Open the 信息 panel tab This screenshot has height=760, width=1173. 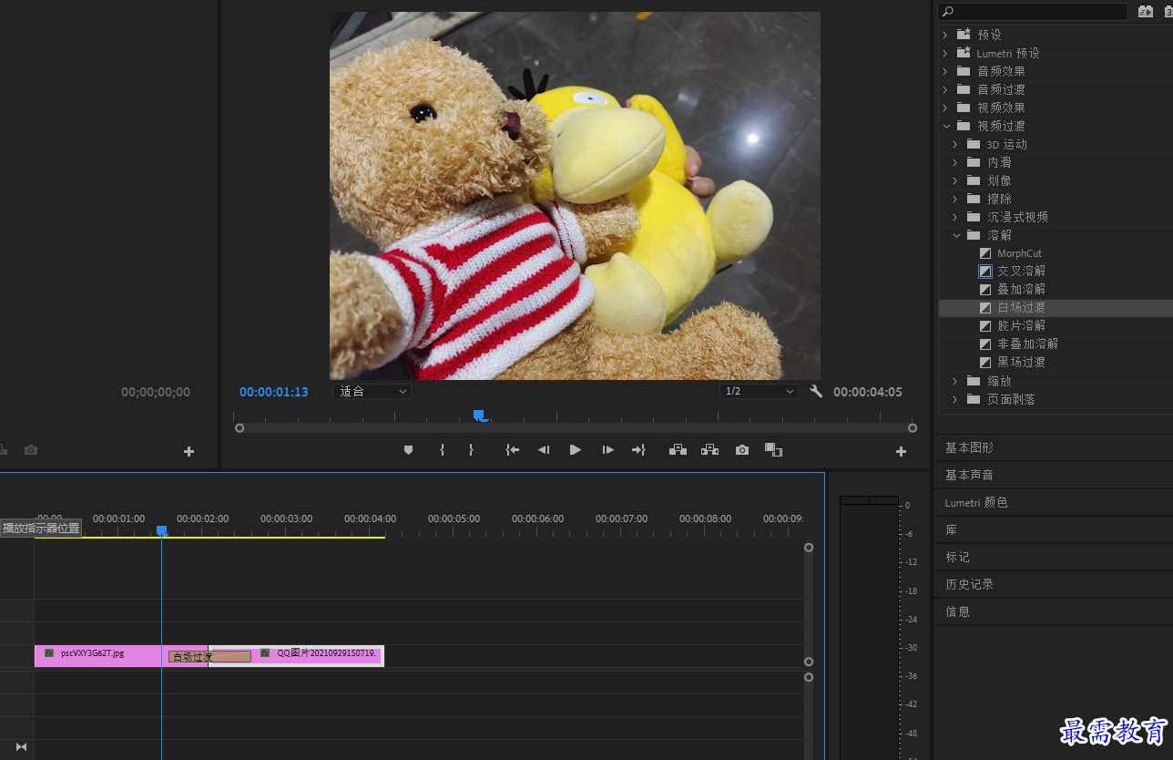[x=957, y=611]
